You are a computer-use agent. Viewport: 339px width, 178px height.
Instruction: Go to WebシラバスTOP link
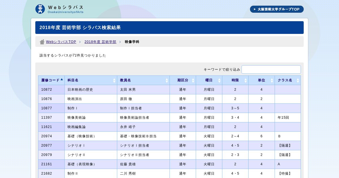point(61,42)
